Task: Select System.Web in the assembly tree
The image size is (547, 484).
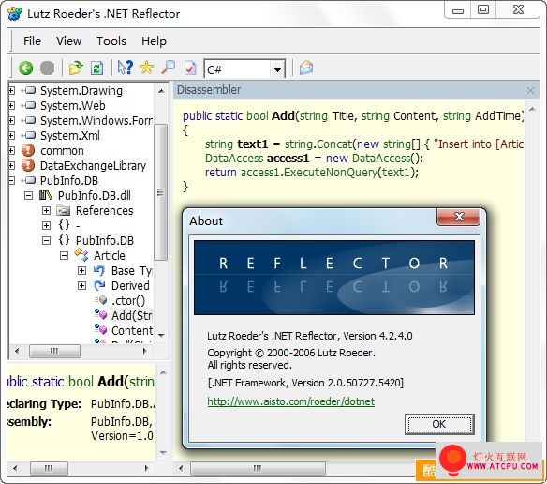Action: coord(72,106)
